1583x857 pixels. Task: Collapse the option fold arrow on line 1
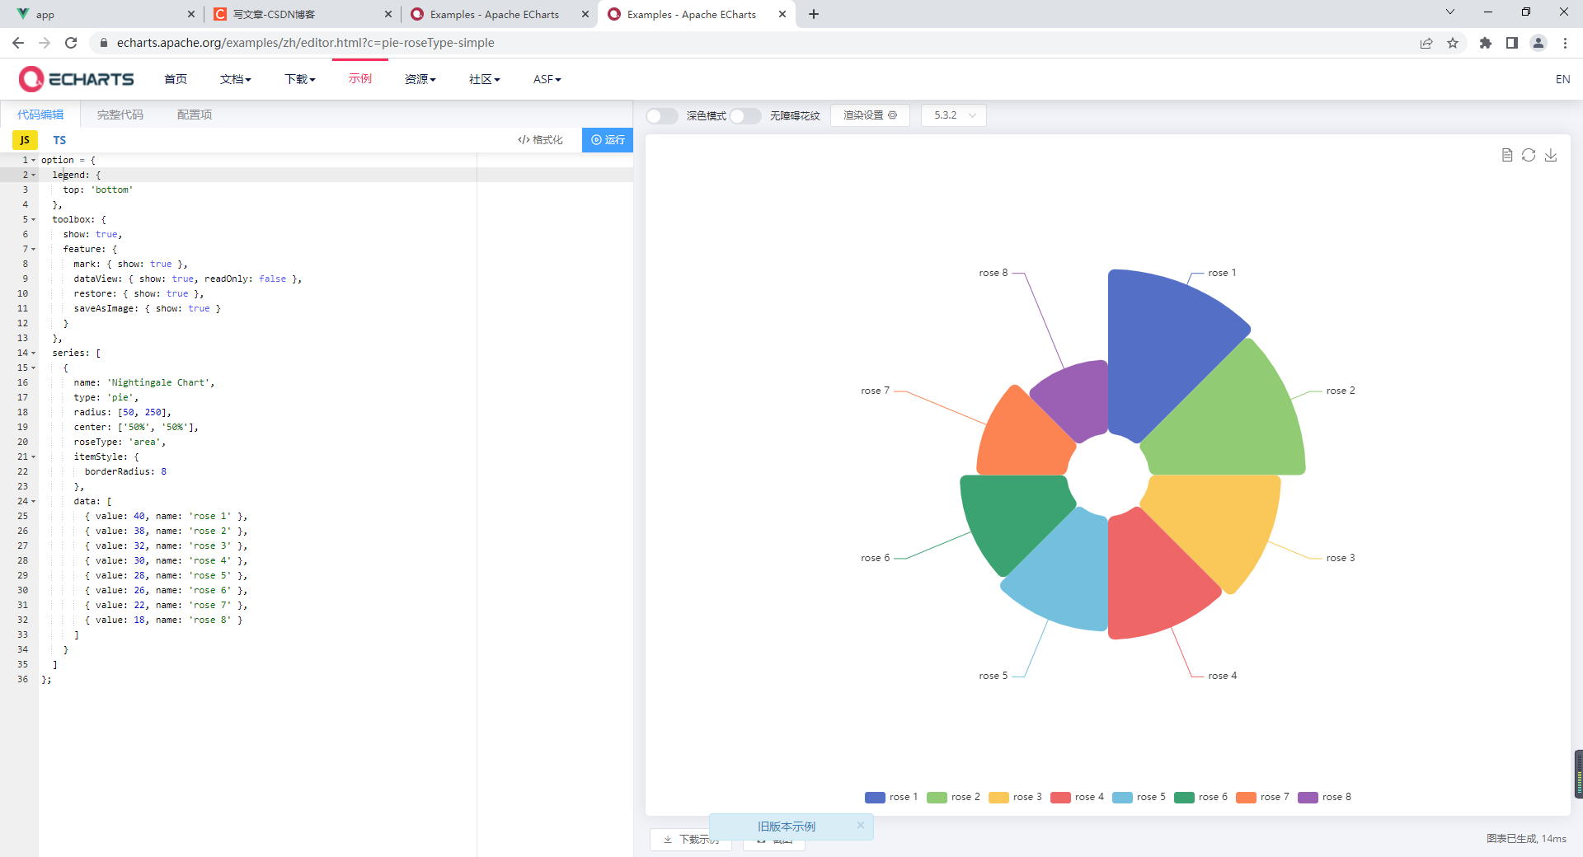(34, 160)
